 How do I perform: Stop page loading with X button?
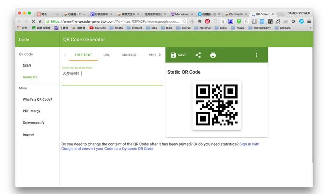33,21
